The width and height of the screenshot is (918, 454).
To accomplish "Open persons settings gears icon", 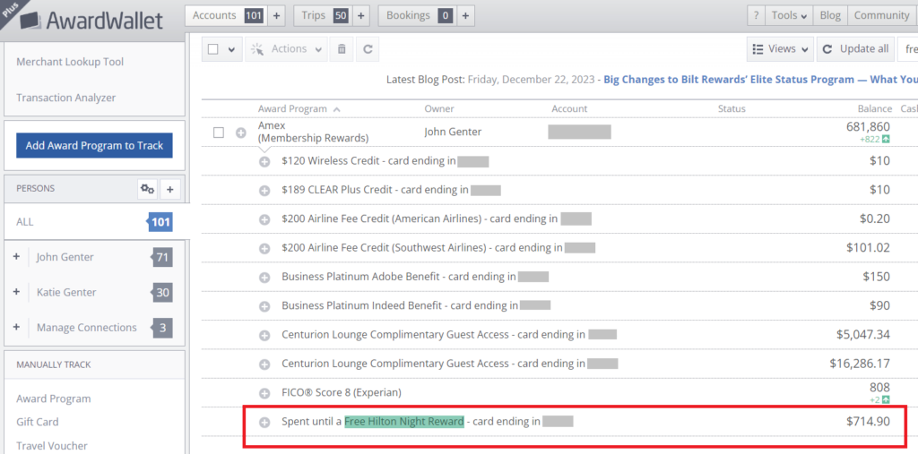I will click(148, 189).
